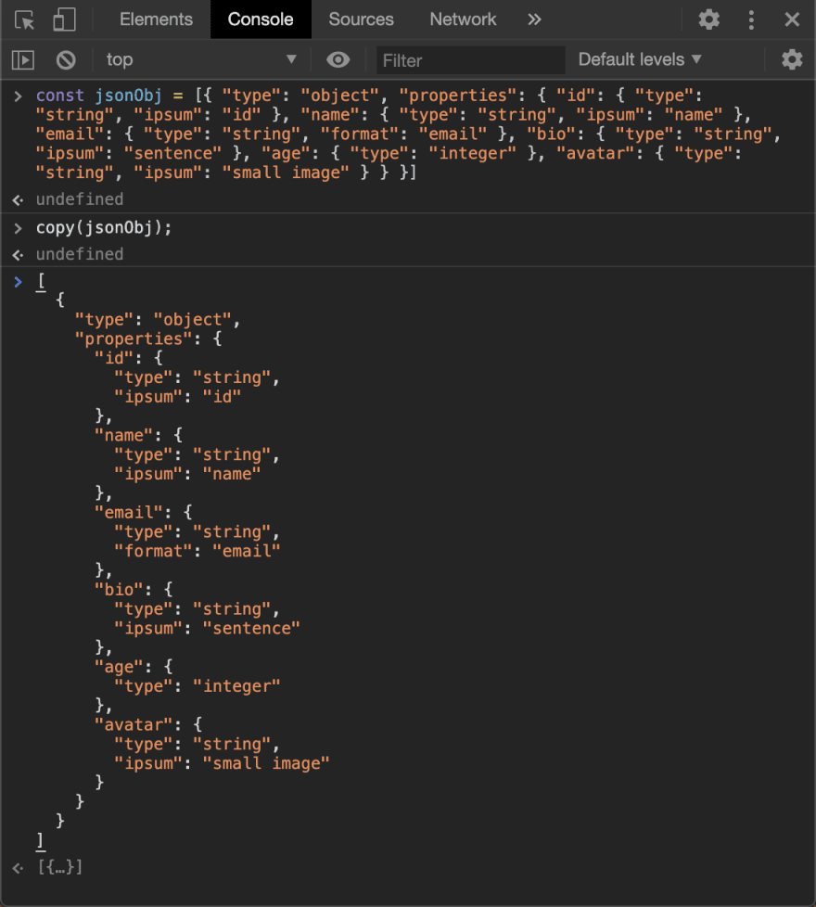Create a live expression with eye icon
This screenshot has width=816, height=907.
tap(338, 59)
